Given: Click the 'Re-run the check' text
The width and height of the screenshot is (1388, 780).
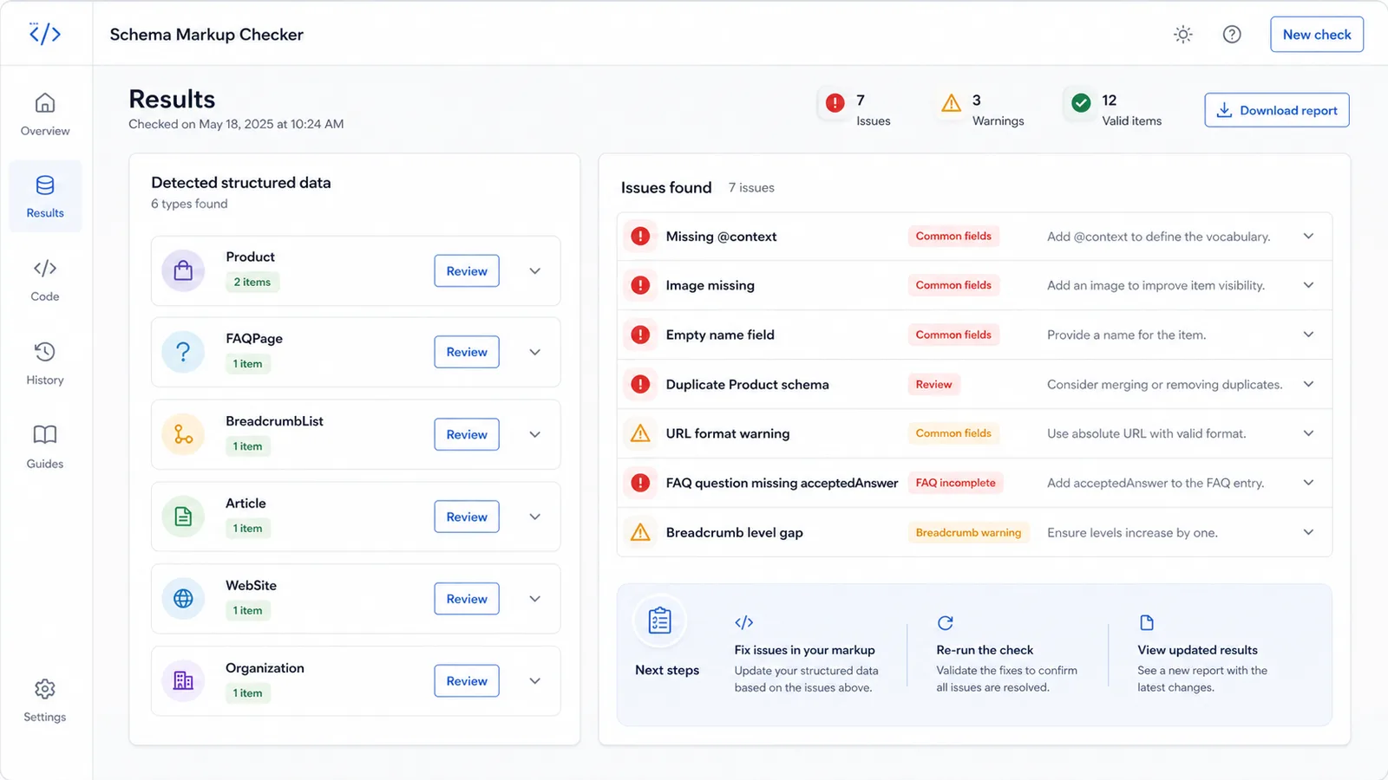Looking at the screenshot, I should (x=985, y=650).
